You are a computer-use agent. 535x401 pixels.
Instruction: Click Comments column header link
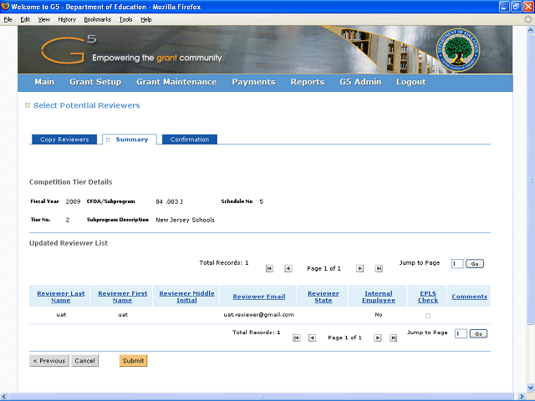469,297
